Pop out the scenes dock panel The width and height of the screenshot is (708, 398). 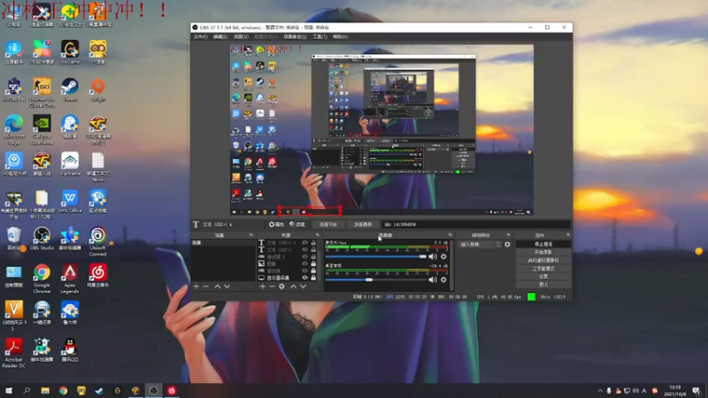(251, 235)
